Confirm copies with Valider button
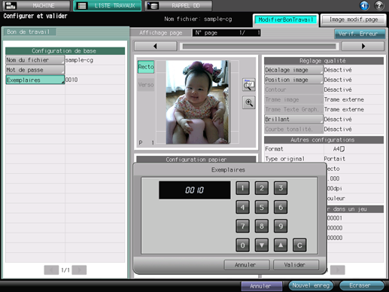The width and height of the screenshot is (389, 292). tap(296, 265)
